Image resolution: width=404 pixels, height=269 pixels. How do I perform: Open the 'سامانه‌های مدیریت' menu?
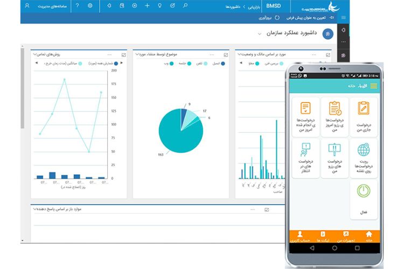[52, 5]
